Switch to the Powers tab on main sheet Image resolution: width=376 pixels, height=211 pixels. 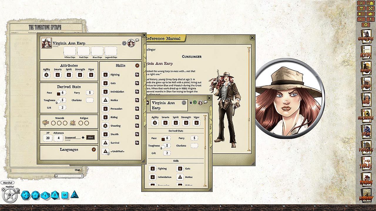(145, 93)
